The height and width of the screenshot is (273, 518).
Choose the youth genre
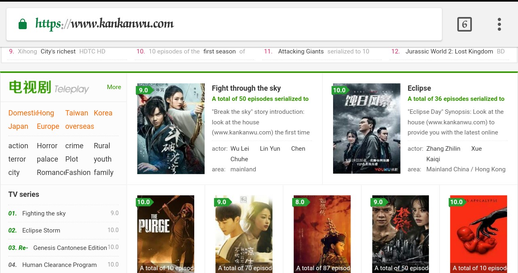click(x=102, y=159)
